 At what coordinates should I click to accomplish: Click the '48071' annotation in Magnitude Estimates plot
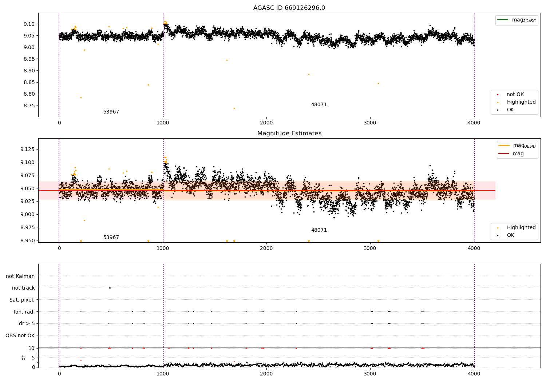tap(319, 230)
